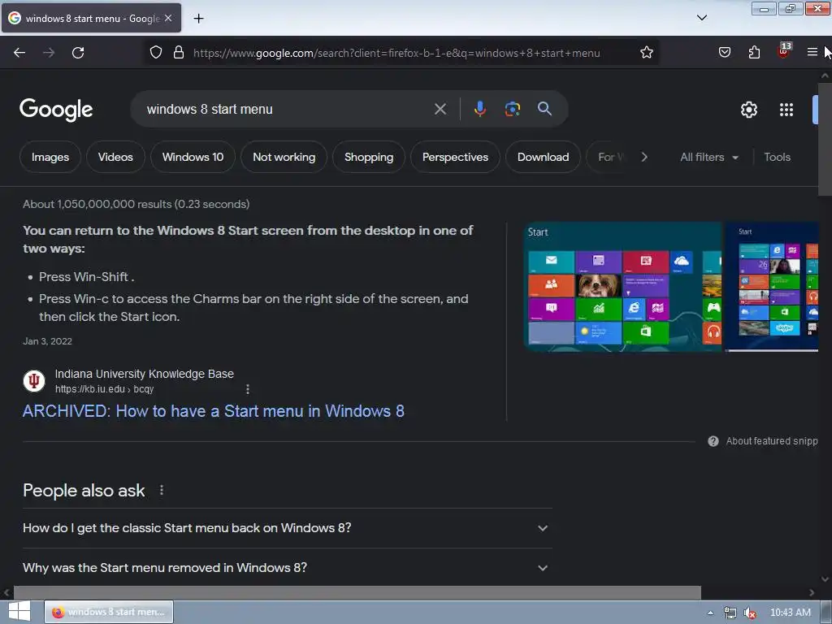
Task: Click the scroll right arrow of horizontal scrollbar
Action: pyautogui.click(x=812, y=592)
